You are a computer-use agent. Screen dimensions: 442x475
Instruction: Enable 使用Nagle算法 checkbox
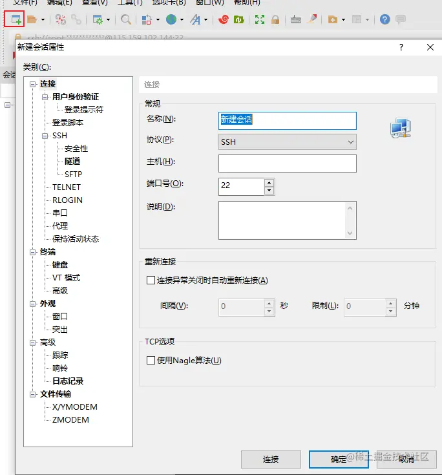click(x=151, y=361)
